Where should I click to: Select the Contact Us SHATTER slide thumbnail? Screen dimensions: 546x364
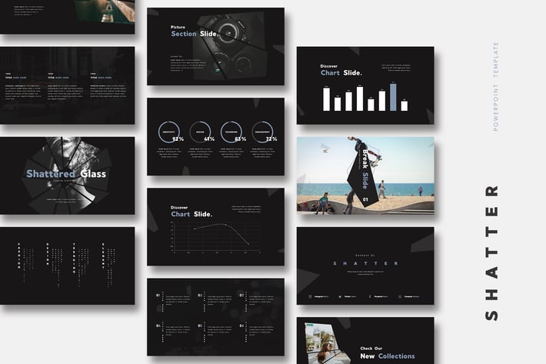[x=365, y=265]
